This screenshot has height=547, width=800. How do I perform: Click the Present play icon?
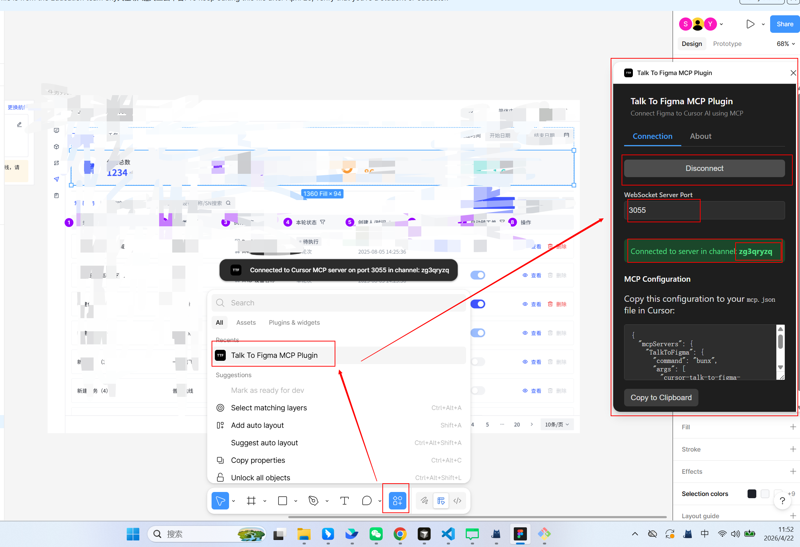pyautogui.click(x=750, y=24)
